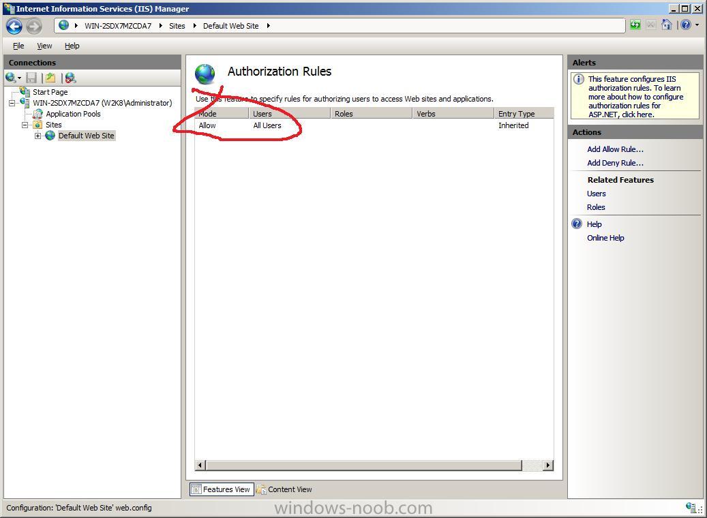Open the blue Help question icon in the toolbar
This screenshot has width=707, height=518.
(686, 25)
